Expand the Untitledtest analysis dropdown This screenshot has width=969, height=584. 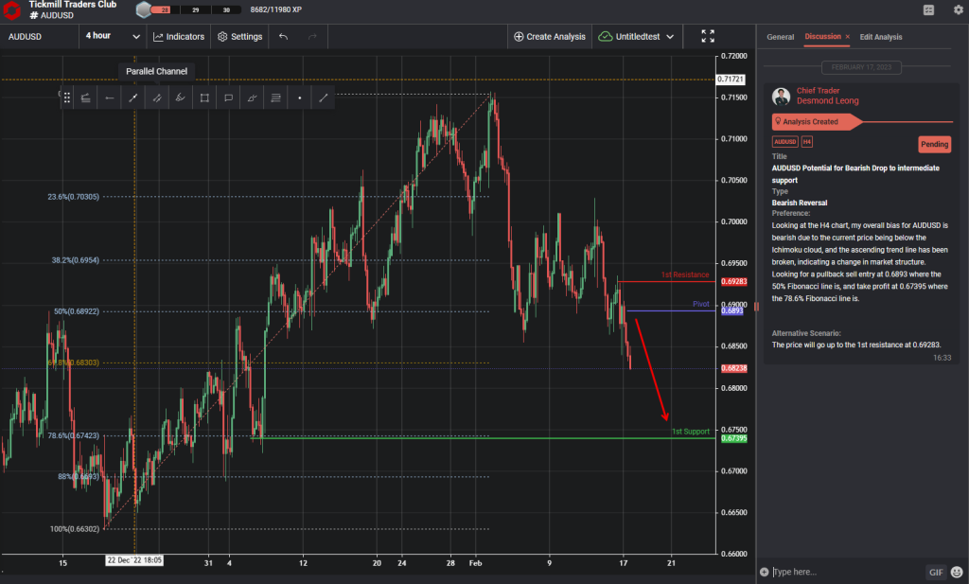point(636,36)
